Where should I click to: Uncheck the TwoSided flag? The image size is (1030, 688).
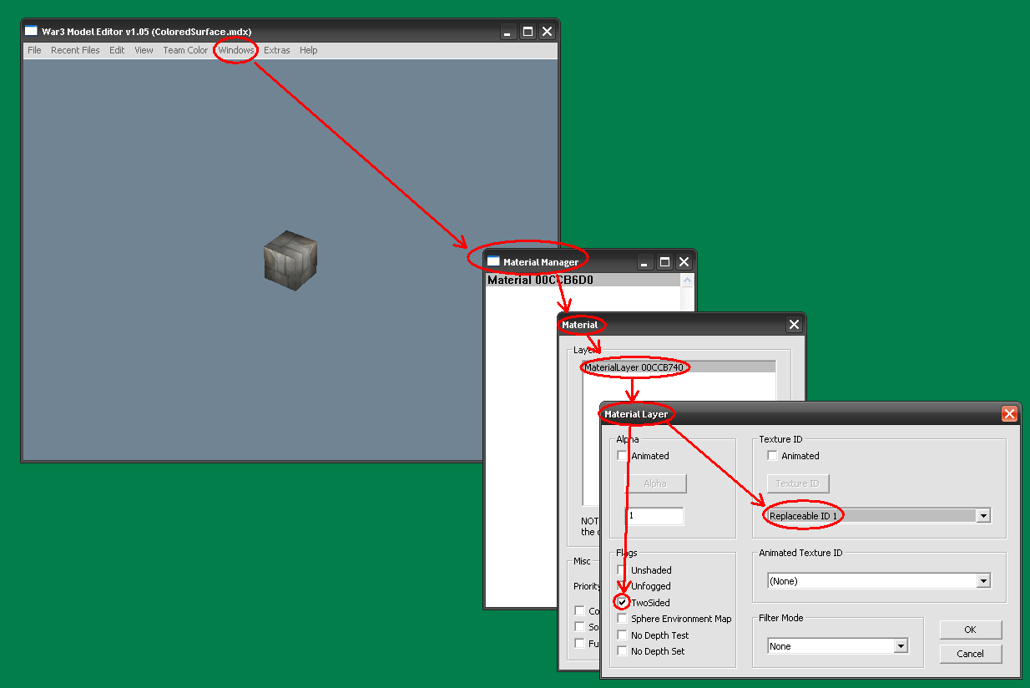pos(622,603)
